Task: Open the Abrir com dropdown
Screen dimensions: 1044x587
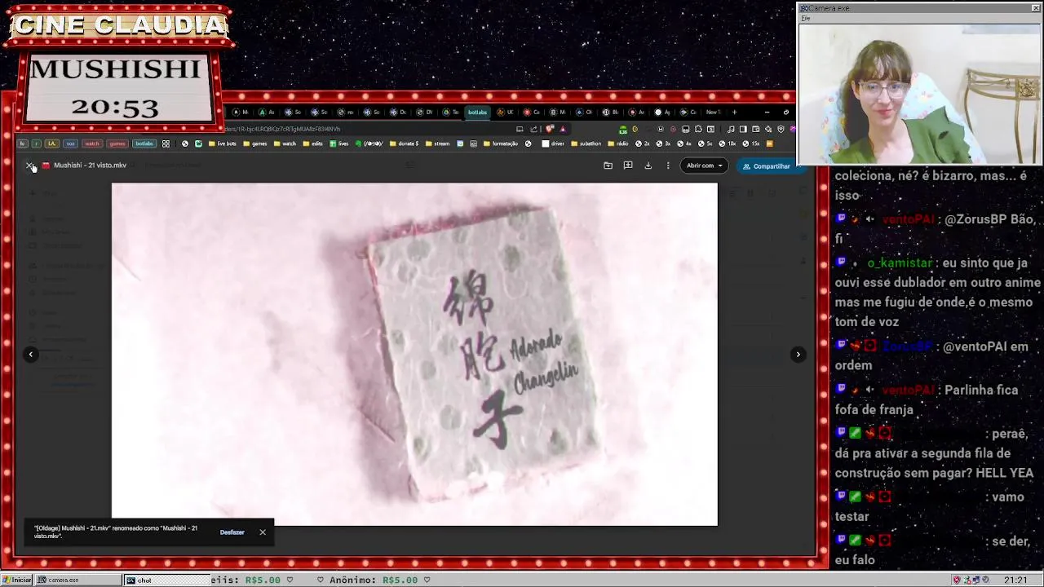Action: [x=704, y=166]
